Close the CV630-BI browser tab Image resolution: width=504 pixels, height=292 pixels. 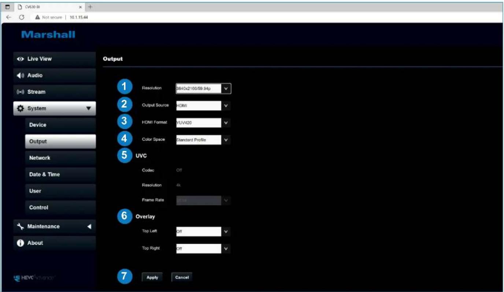click(x=80, y=7)
